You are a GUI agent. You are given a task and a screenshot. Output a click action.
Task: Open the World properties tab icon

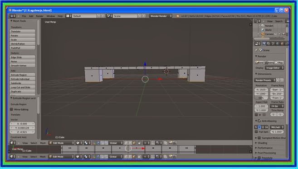tap(278, 43)
